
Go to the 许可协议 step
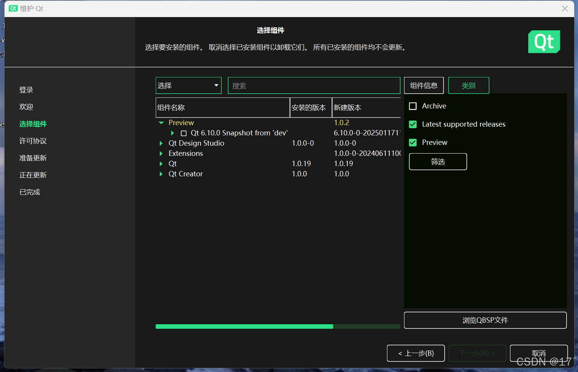33,141
